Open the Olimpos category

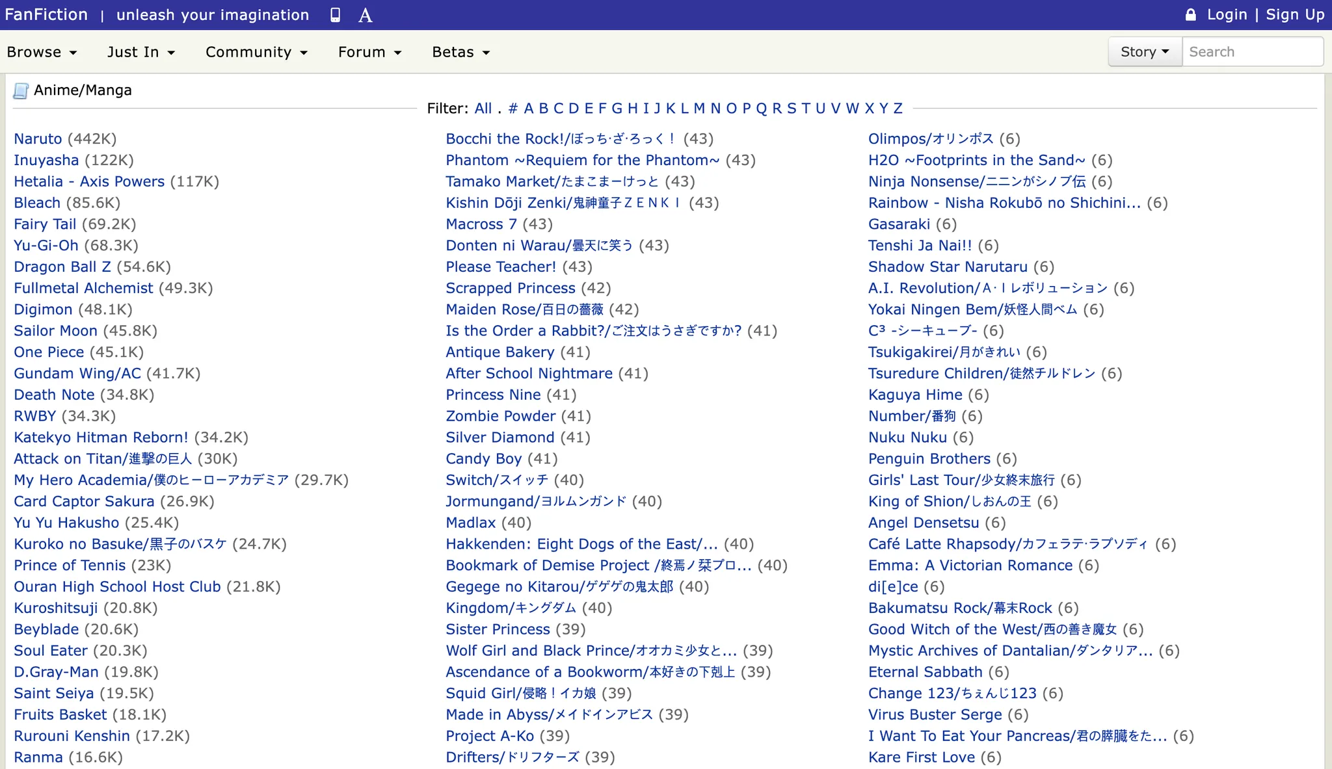[931, 138]
